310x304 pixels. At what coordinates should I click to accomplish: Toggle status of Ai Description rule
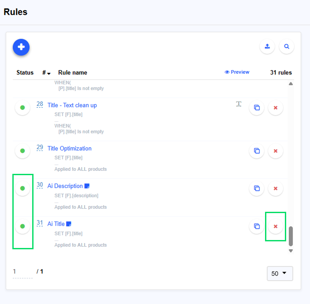pos(22,188)
